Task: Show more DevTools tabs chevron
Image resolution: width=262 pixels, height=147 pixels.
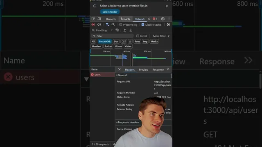Action: click(x=149, y=19)
